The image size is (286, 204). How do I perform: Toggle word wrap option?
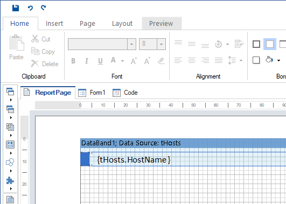(239, 44)
